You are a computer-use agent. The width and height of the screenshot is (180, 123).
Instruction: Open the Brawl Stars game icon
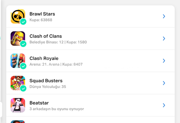pos(18,16)
